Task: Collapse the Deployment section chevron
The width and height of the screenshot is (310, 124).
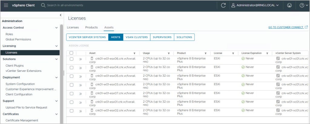Action: [56, 78]
